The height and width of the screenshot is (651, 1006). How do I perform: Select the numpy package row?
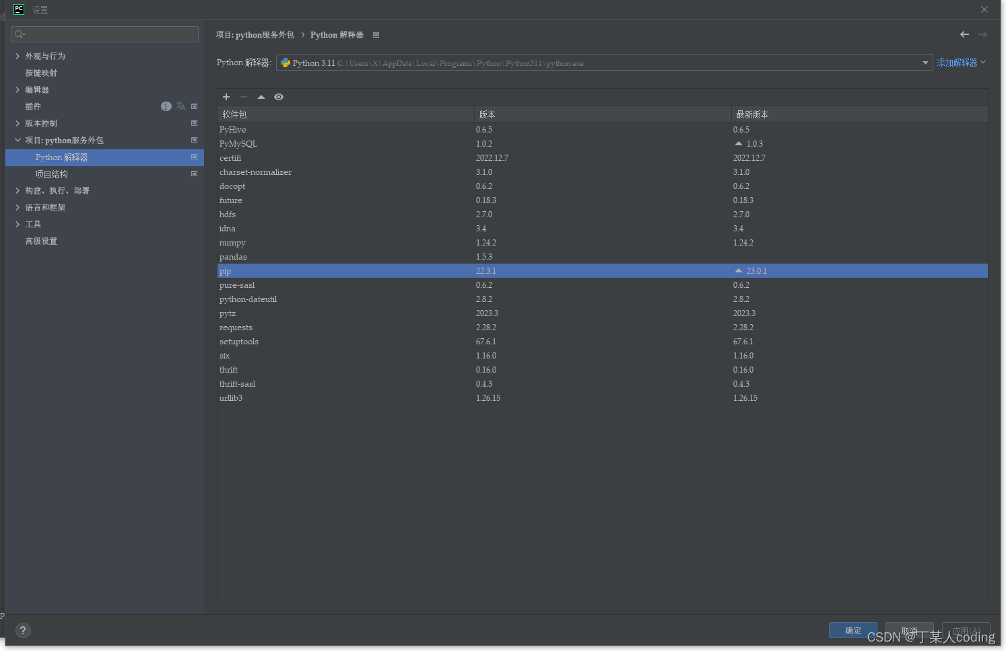pyautogui.click(x=603, y=242)
